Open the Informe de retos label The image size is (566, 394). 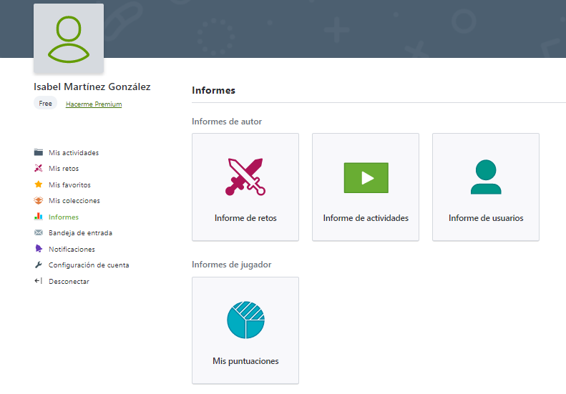coord(245,218)
